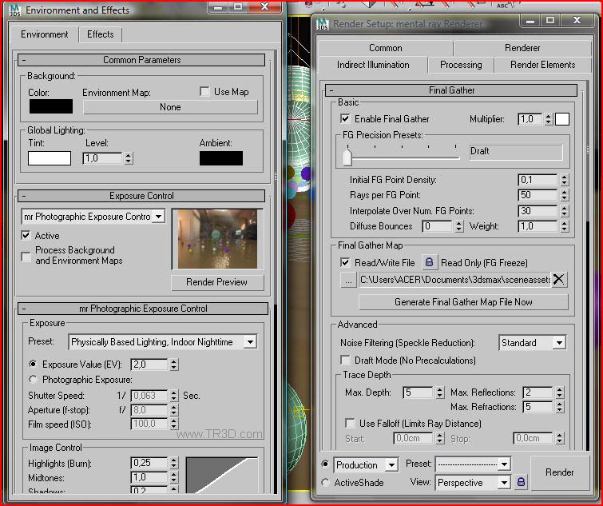This screenshot has height=506, width=603.
Task: Disable the Enable Final Gather checkbox
Action: tap(345, 118)
